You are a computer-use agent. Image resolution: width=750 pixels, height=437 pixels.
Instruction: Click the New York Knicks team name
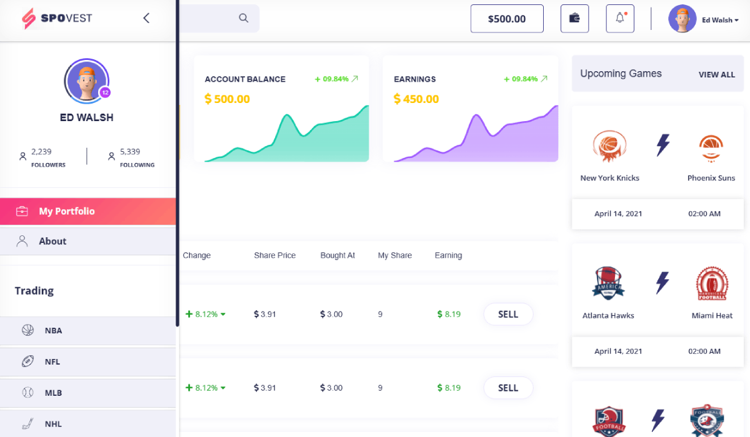pos(610,178)
